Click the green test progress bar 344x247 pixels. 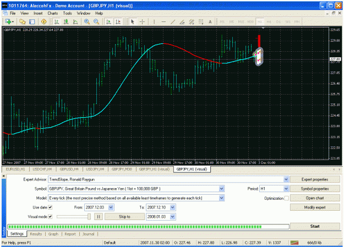148,227
